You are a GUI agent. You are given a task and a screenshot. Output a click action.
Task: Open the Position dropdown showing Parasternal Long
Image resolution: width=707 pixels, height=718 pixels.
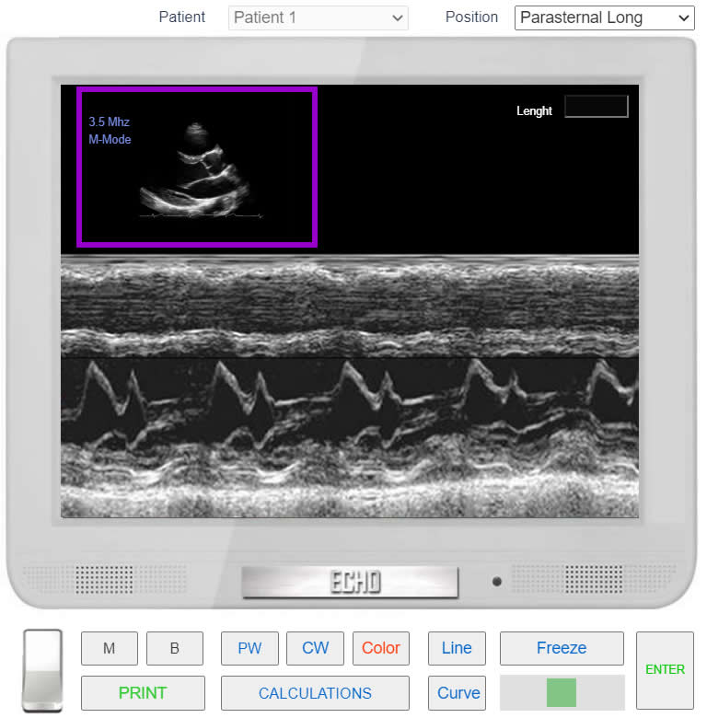point(604,17)
